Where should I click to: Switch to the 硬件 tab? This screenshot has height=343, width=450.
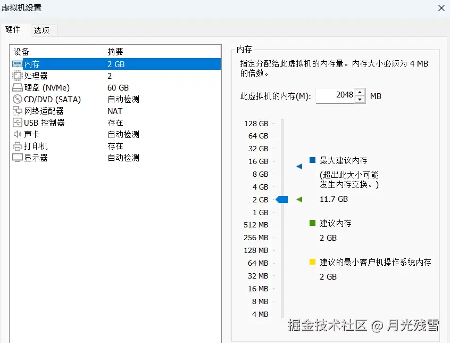14,30
